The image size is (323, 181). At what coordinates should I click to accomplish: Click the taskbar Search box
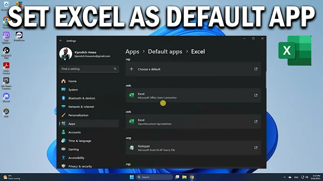(154, 177)
